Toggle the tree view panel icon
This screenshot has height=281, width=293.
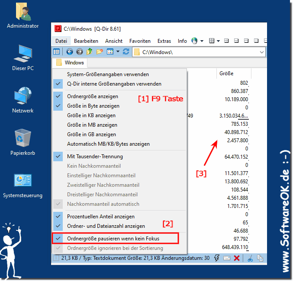(x=56, y=52)
